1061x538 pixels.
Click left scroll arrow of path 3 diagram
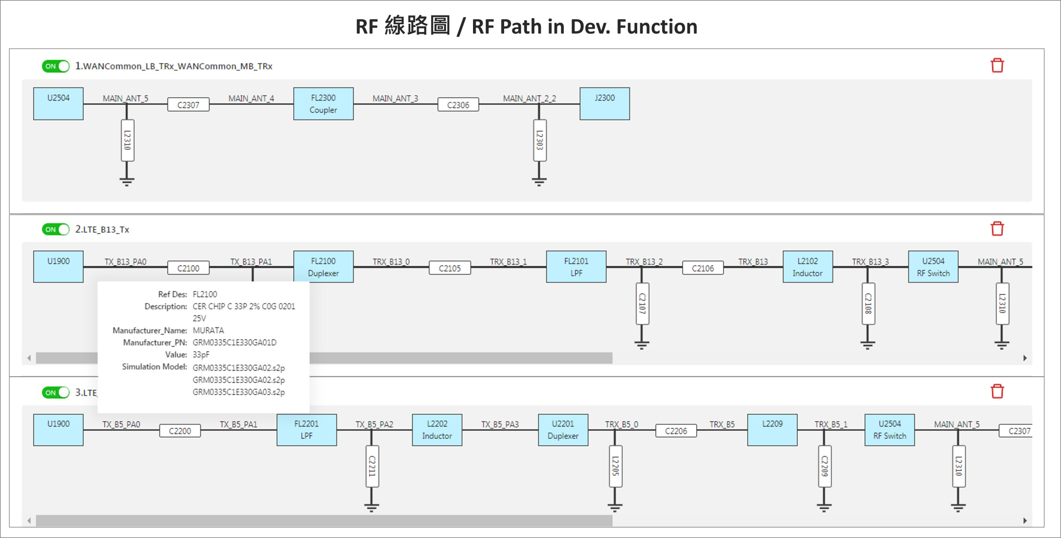click(x=29, y=520)
